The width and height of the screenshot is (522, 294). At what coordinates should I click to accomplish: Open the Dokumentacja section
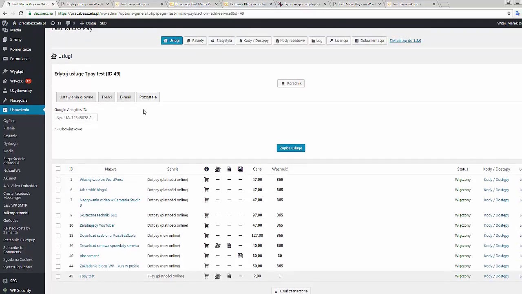point(369,40)
